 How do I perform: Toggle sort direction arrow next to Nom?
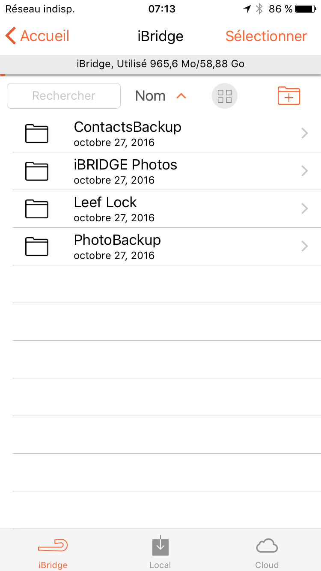pos(181,96)
